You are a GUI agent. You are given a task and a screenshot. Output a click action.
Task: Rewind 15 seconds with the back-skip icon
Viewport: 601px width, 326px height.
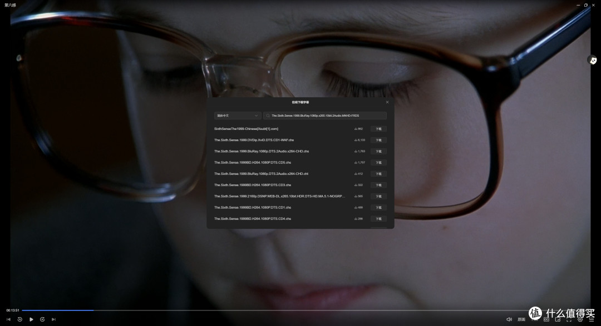click(20, 319)
